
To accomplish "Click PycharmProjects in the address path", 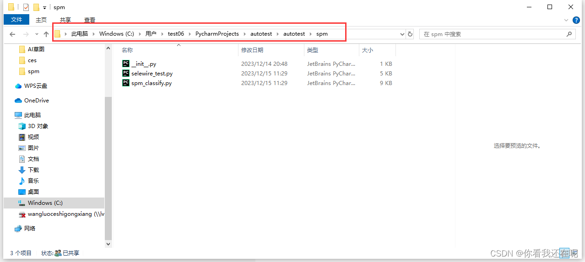I will coord(217,34).
